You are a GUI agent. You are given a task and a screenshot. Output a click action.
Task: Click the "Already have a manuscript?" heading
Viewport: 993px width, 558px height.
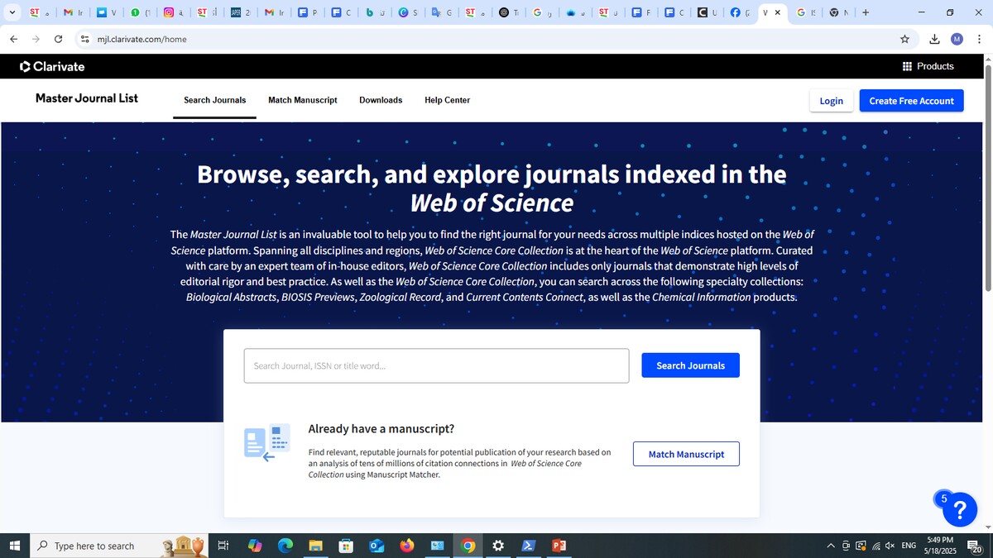coord(381,428)
